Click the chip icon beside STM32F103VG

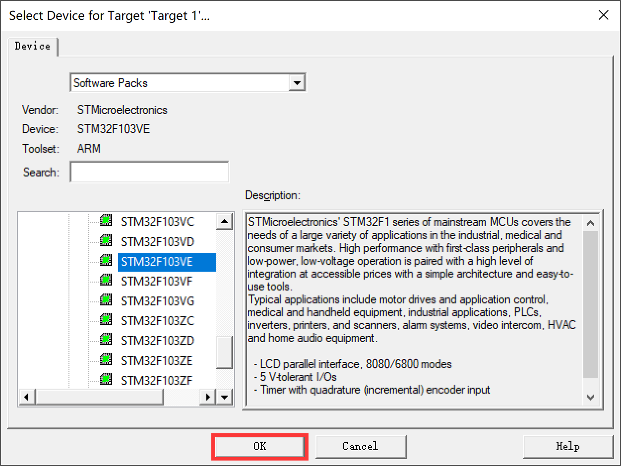click(x=106, y=300)
